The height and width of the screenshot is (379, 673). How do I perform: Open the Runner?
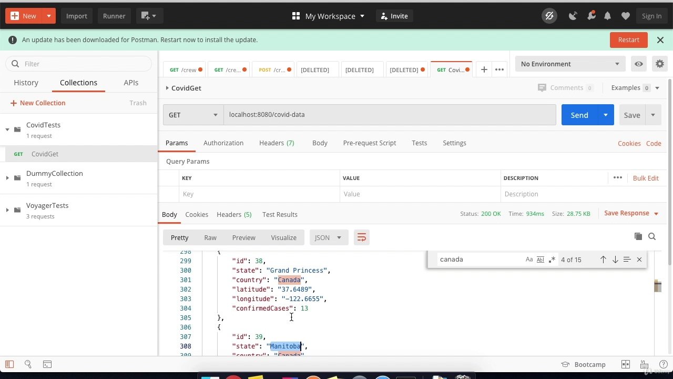tap(114, 16)
